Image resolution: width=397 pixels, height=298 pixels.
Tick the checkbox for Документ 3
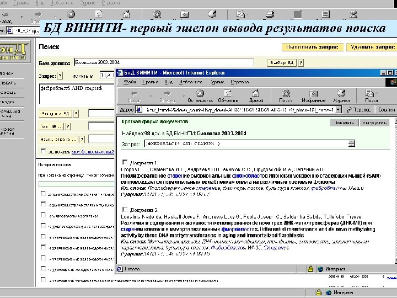point(125,209)
